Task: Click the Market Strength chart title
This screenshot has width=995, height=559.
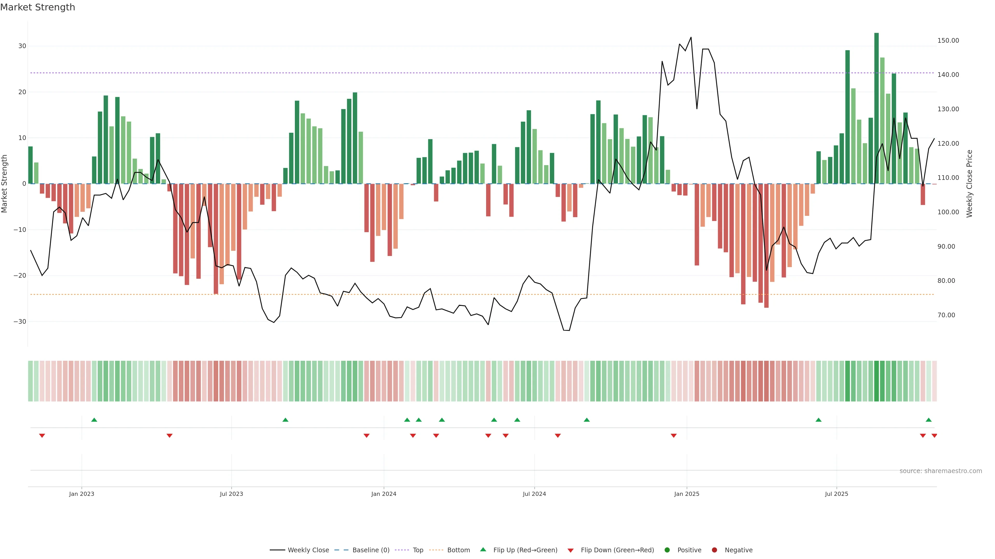Action: (x=38, y=7)
